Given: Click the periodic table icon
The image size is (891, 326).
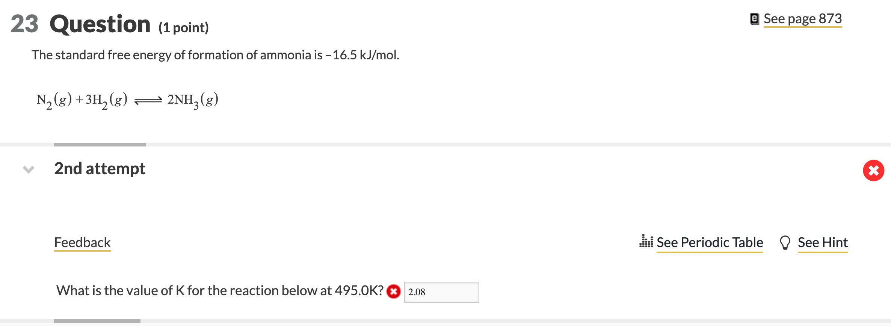Looking at the screenshot, I should [x=646, y=241].
